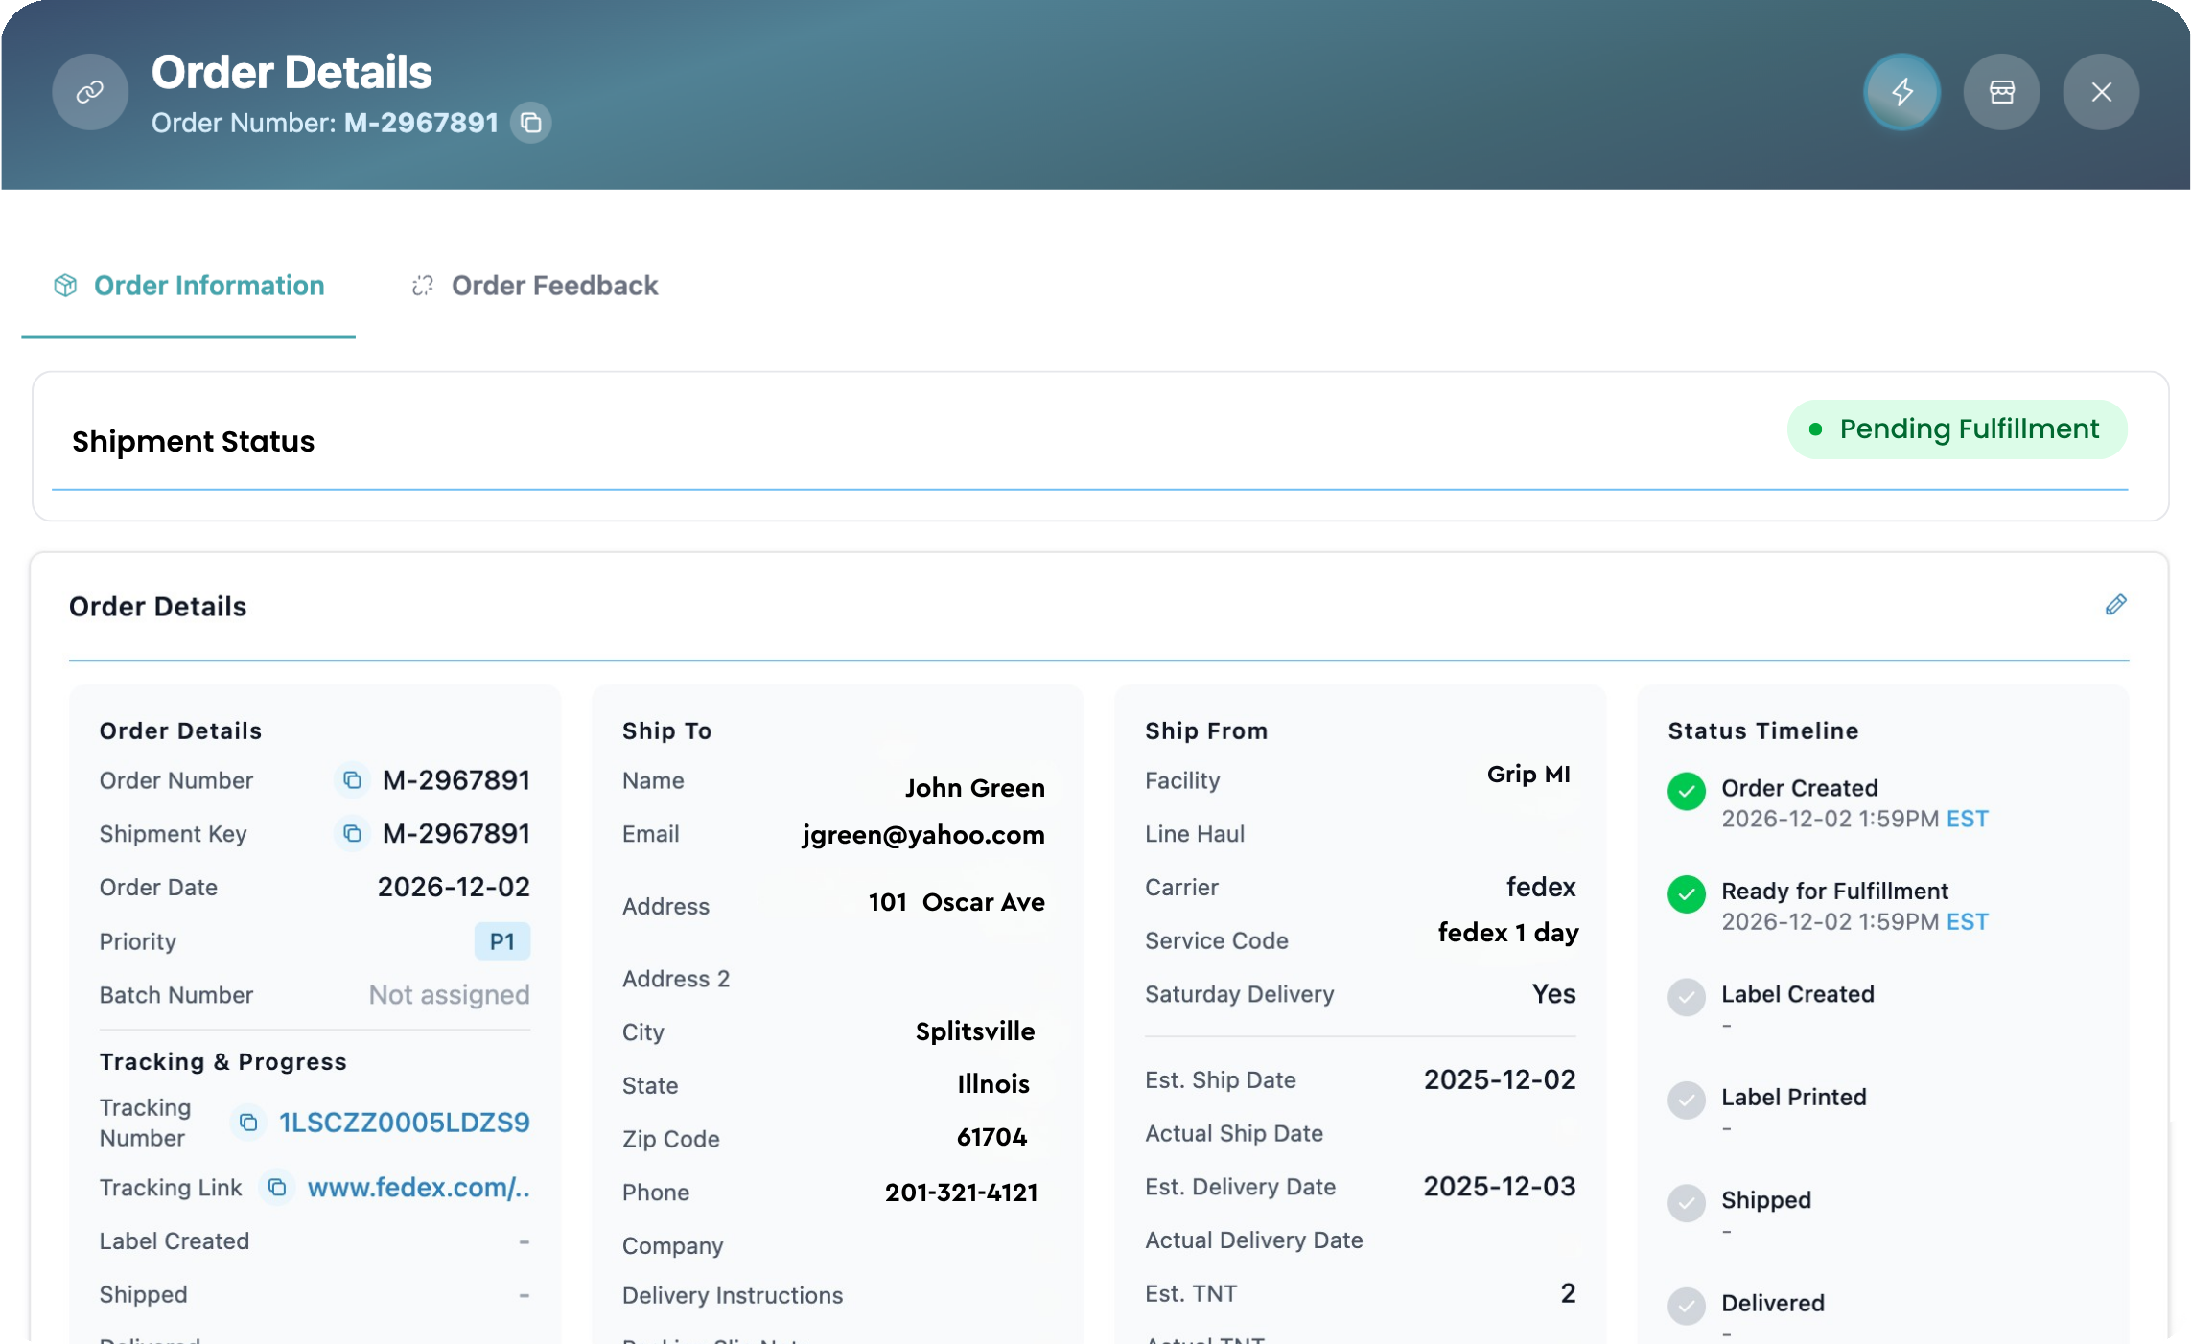The image size is (2192, 1344).
Task: Select the facility Grip MI
Action: [x=1528, y=775]
